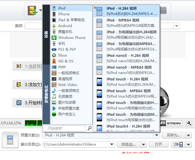Open 输出目录 path dropdown

[x=112, y=144]
